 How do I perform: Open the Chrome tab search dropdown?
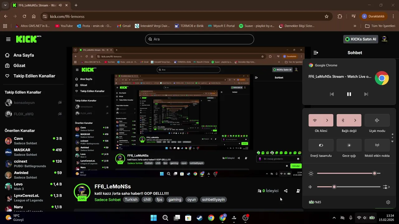click(5, 5)
